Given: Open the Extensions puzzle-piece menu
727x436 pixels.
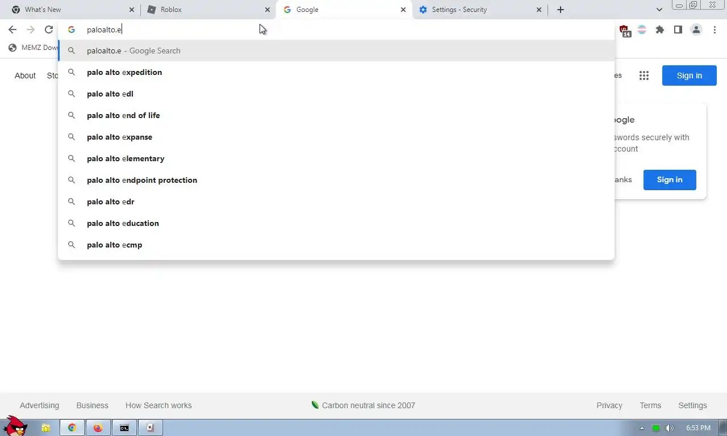Looking at the screenshot, I should click(x=660, y=30).
